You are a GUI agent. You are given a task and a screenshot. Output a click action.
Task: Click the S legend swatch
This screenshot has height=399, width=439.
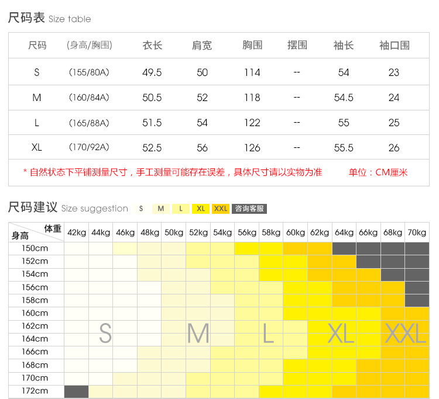(x=141, y=209)
